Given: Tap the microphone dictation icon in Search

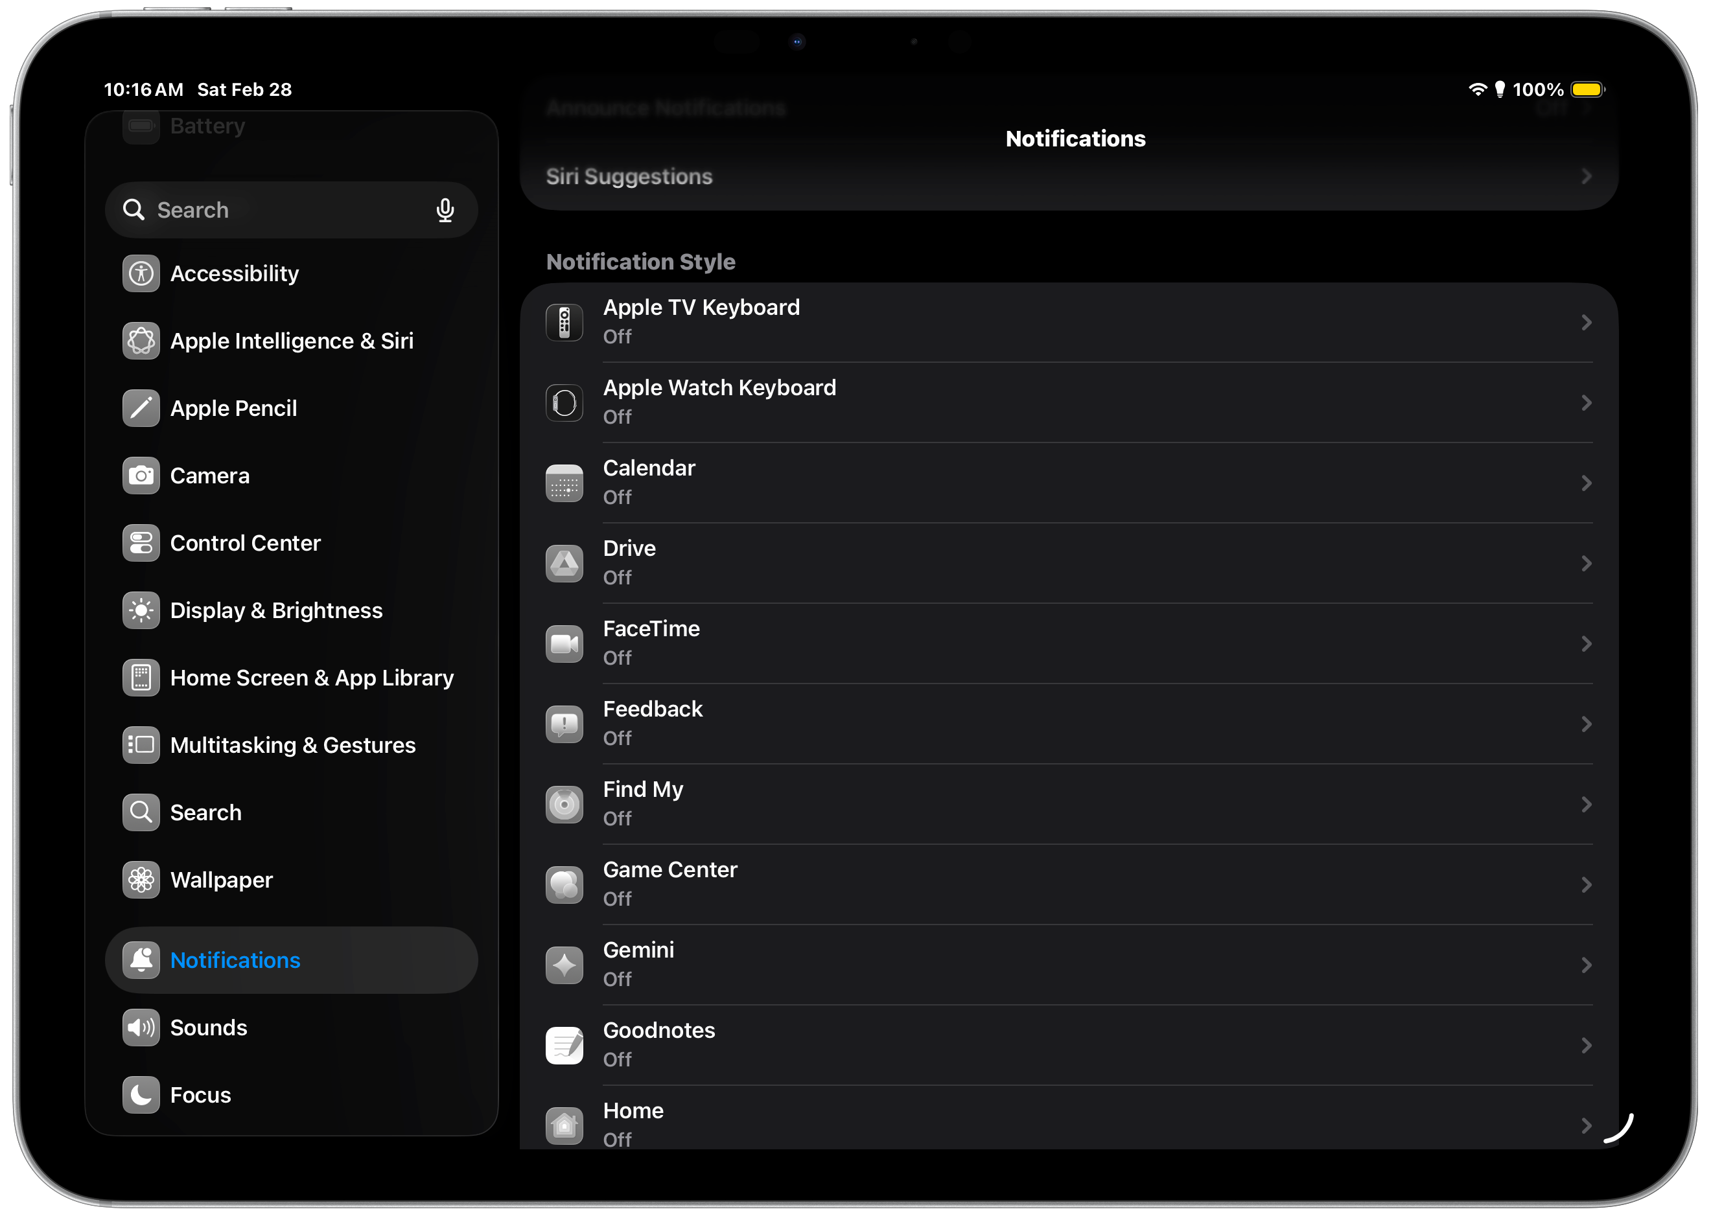Looking at the screenshot, I should click(x=445, y=210).
